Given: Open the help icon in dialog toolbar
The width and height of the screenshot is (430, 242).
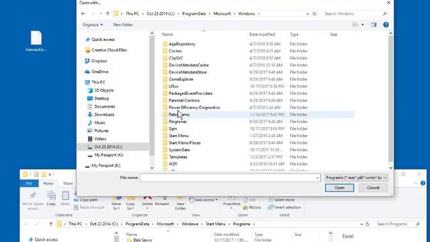Looking at the screenshot, I should 386,25.
